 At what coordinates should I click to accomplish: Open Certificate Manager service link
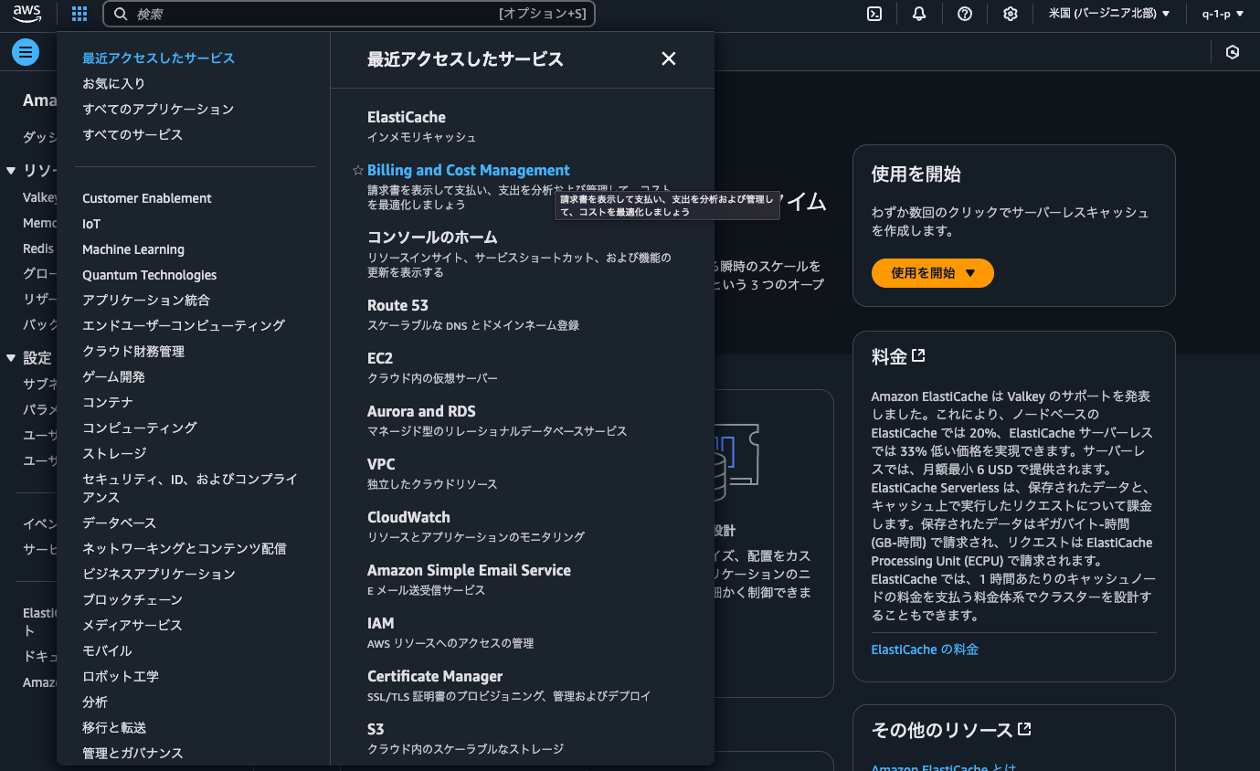[x=435, y=676]
